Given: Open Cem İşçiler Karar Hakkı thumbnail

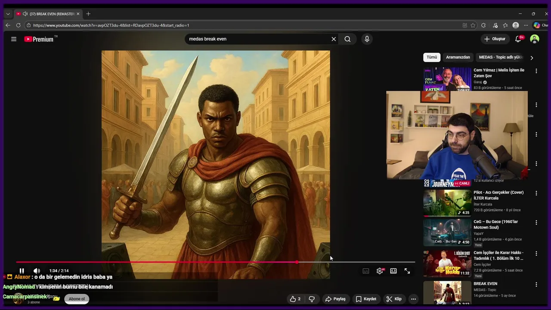Looking at the screenshot, I should pyautogui.click(x=447, y=263).
